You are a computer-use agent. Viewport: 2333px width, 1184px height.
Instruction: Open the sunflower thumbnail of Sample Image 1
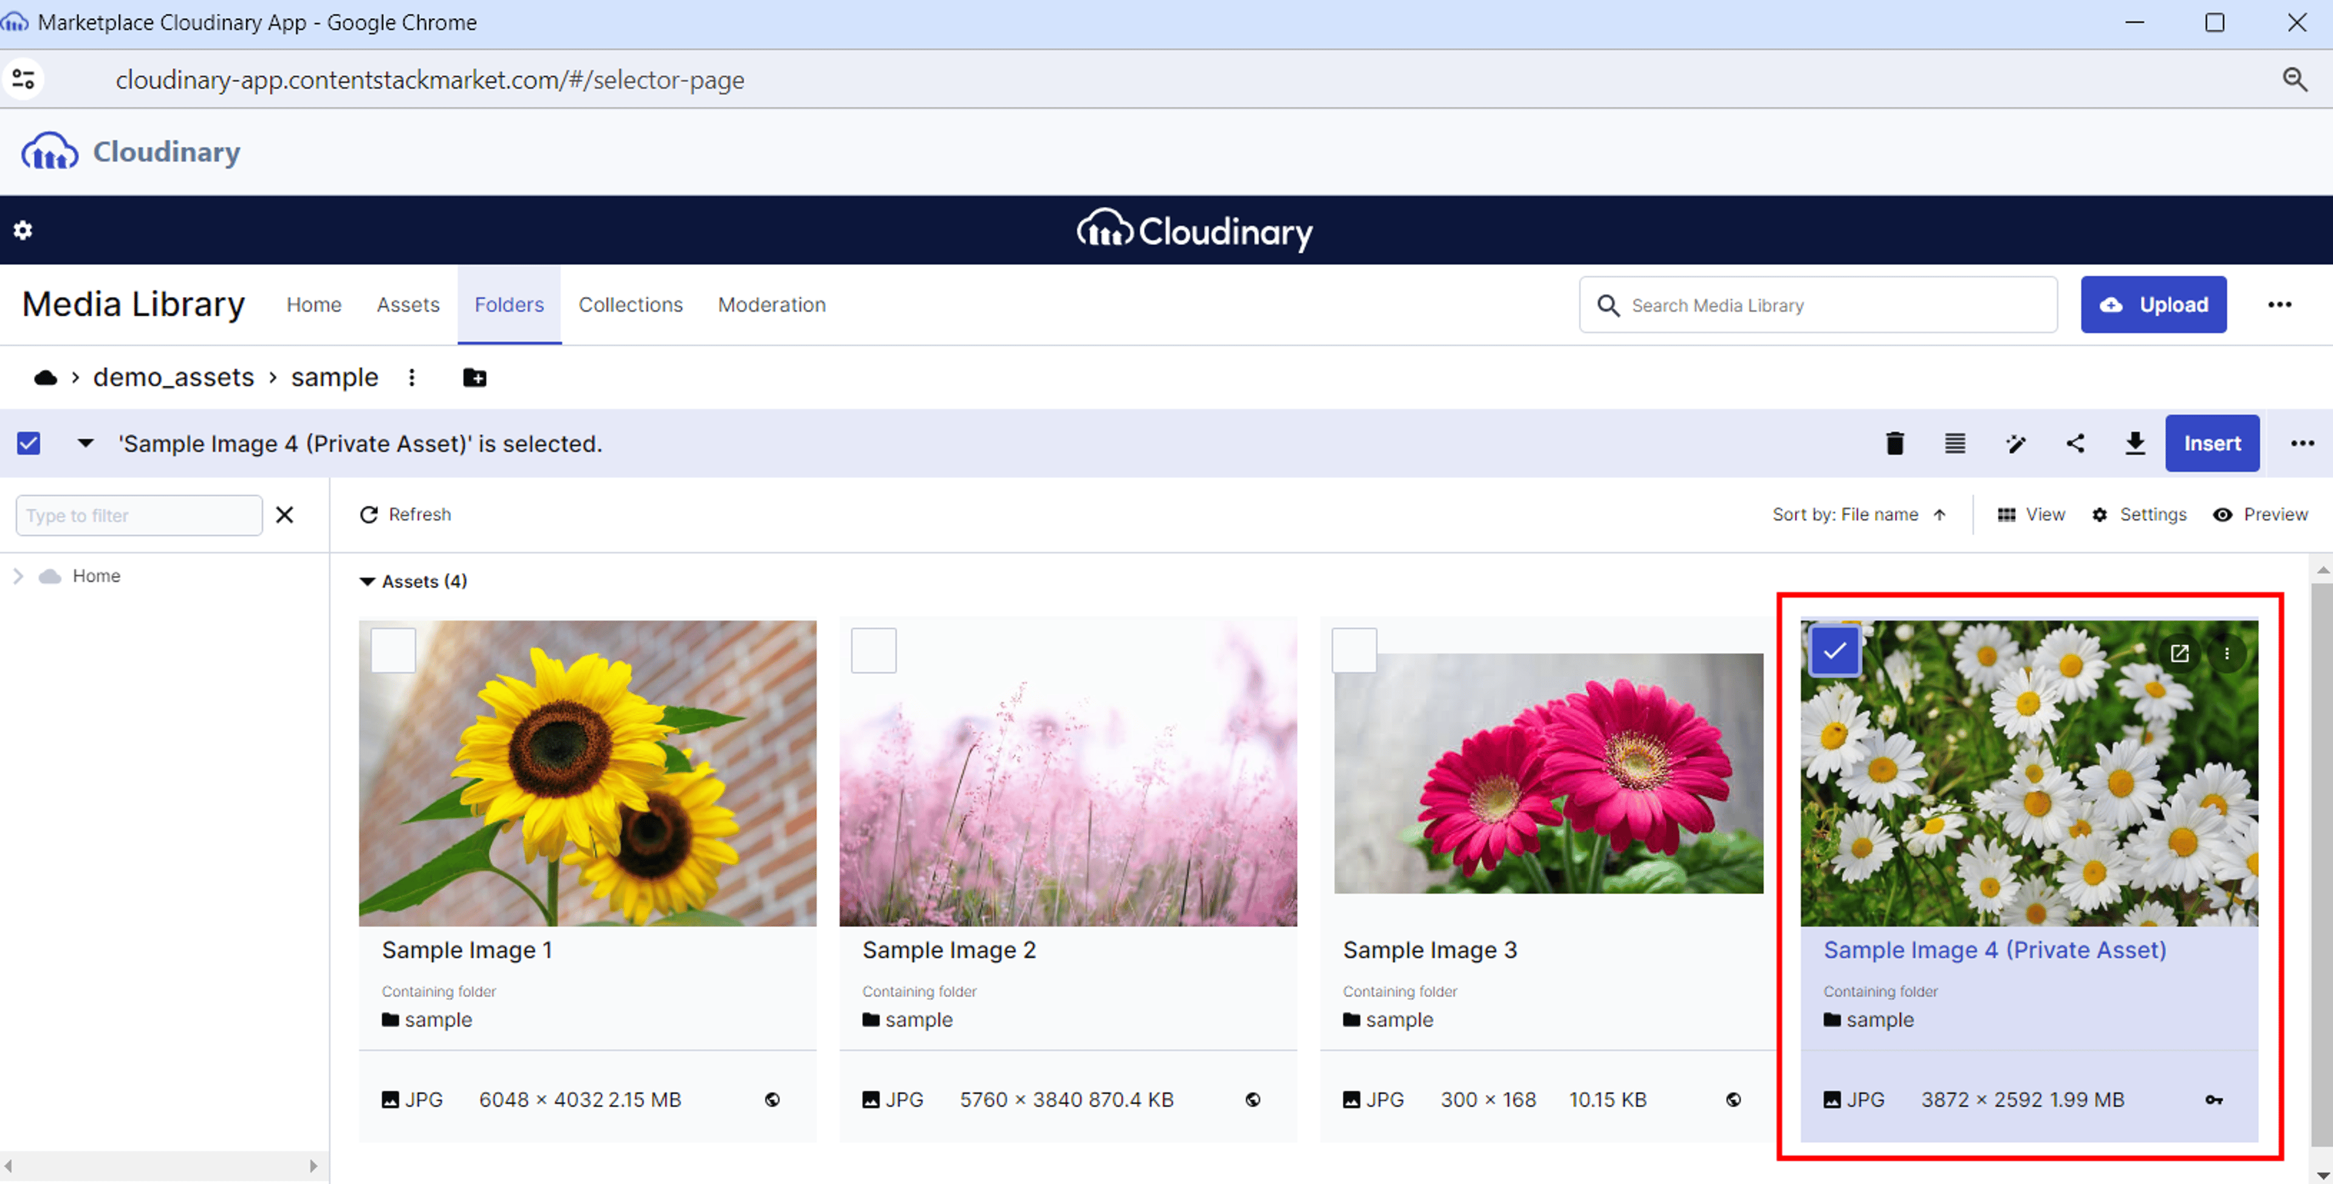(587, 773)
